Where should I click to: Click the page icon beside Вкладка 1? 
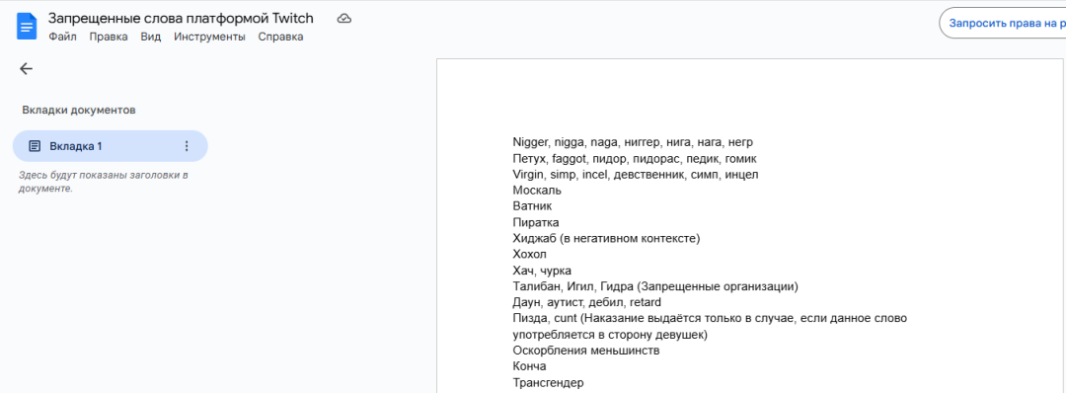point(34,146)
